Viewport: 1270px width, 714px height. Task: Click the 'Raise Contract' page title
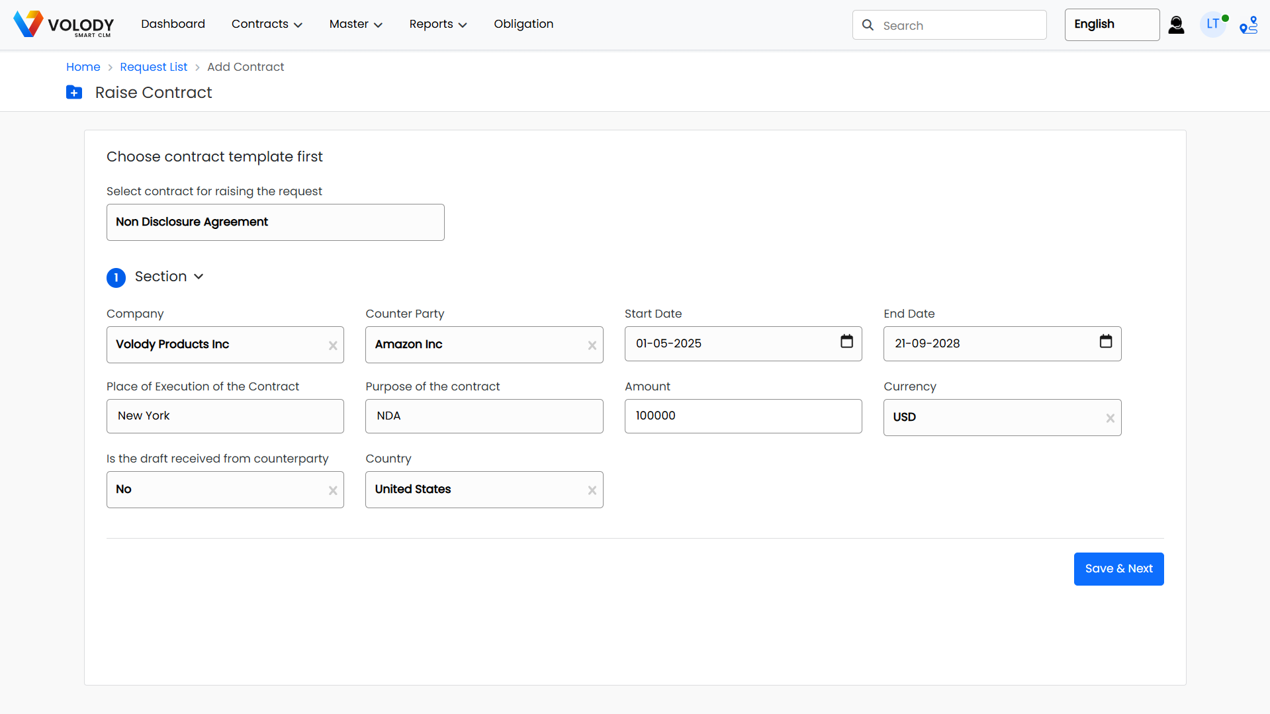click(154, 93)
